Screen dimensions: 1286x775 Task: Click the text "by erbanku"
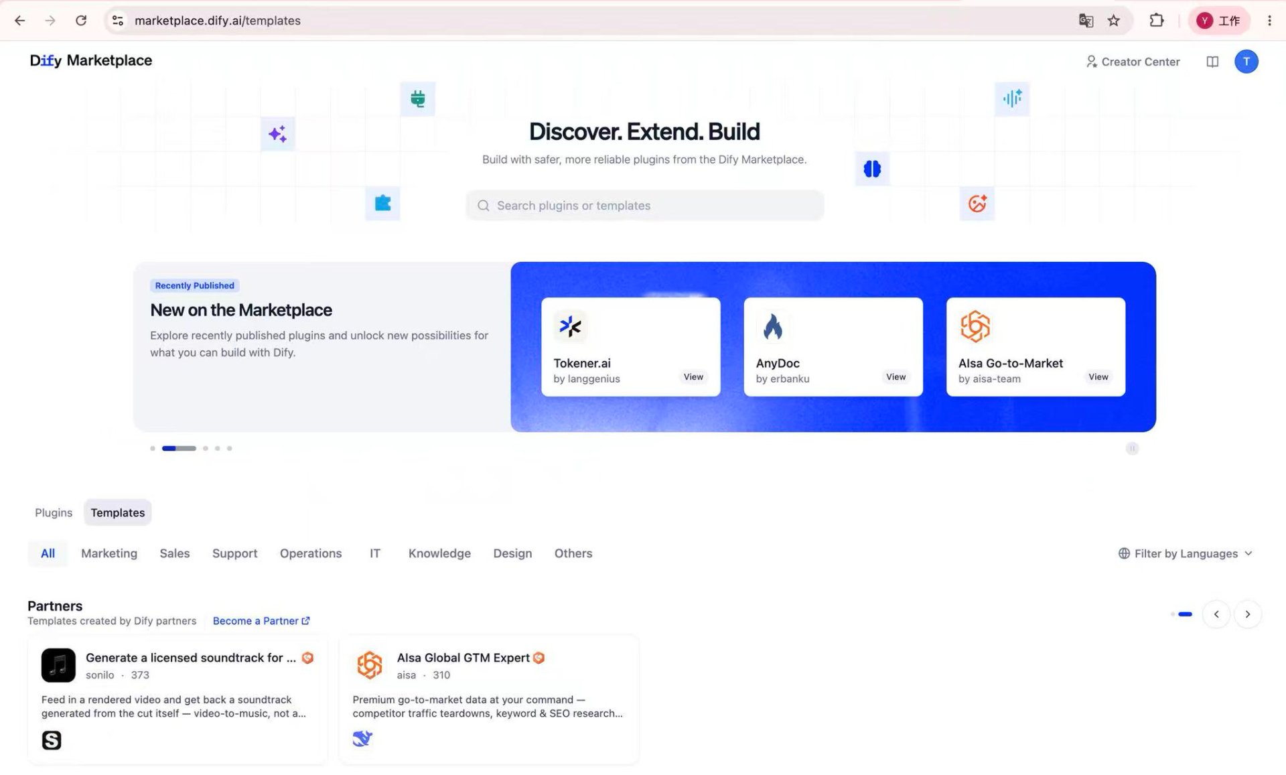tap(782, 378)
